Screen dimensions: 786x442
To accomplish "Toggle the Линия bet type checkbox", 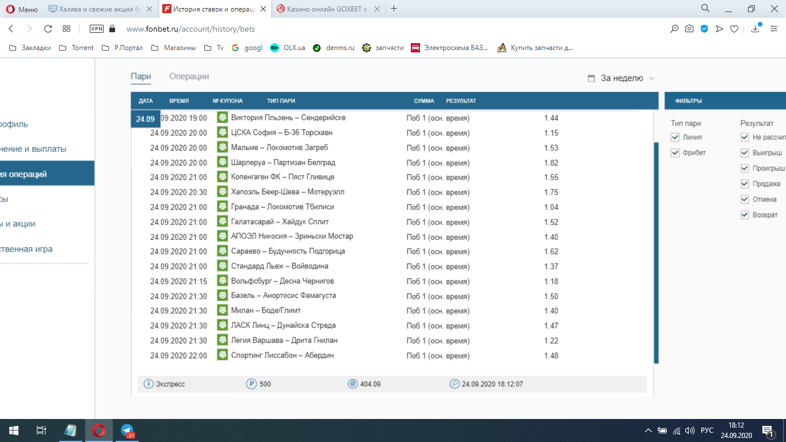I will pos(675,137).
